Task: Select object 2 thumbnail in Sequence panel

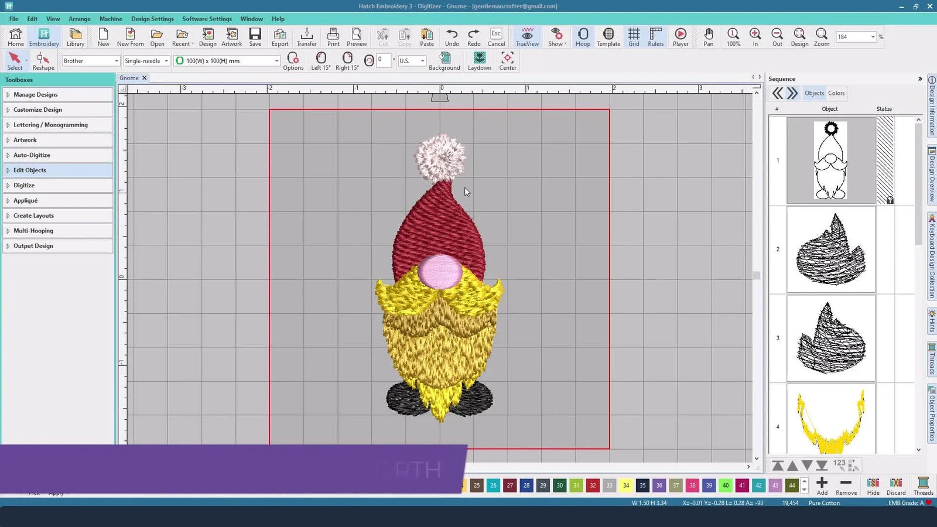Action: (831, 249)
